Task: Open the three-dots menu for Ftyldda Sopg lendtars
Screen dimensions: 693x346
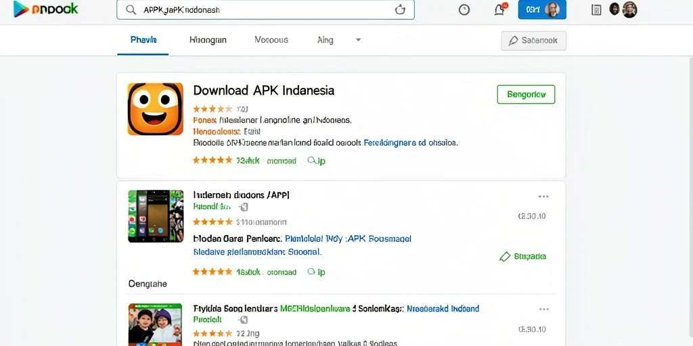Action: pos(543,310)
